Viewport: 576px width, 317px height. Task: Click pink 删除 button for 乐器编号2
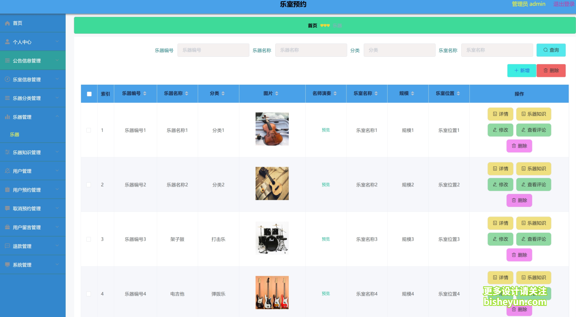(519, 201)
